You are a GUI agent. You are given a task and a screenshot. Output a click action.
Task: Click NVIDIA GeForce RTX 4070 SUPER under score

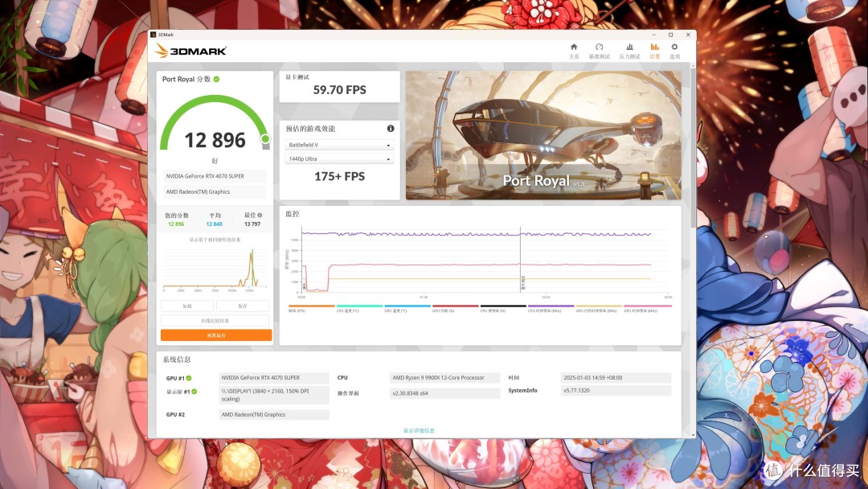(x=215, y=176)
